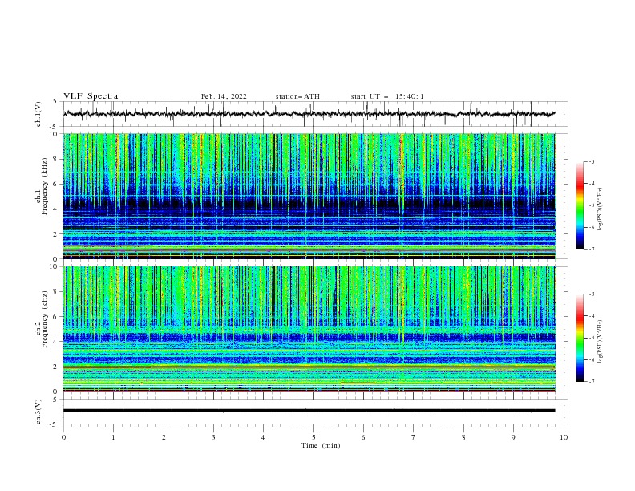Click time-axis tick label "10"

tap(564, 437)
